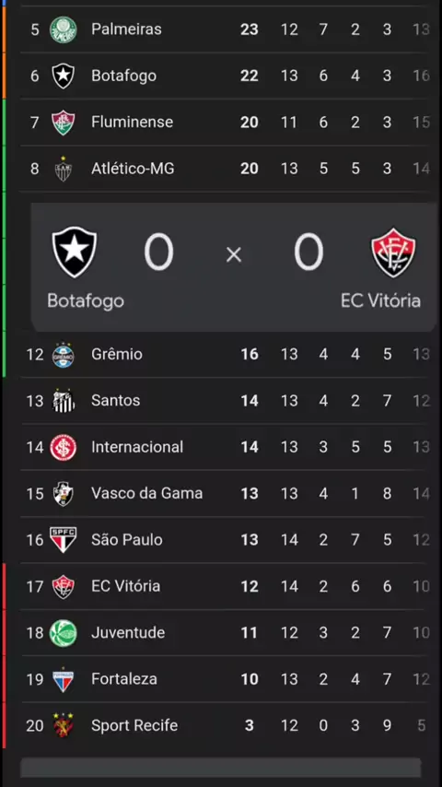Tap the Botafogo crest in row 6
The image size is (442, 787).
(64, 76)
